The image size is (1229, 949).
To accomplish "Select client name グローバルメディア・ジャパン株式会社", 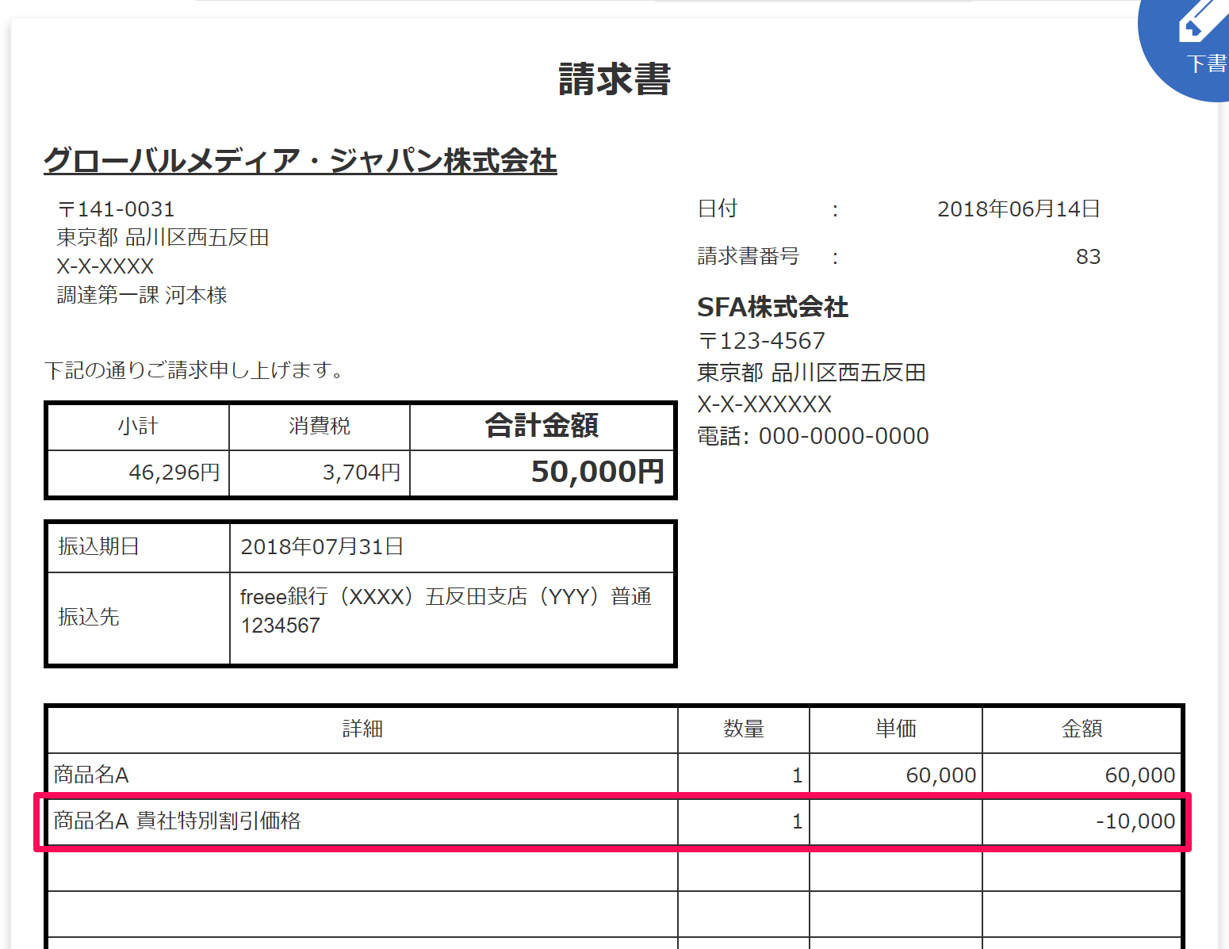I will click(301, 161).
